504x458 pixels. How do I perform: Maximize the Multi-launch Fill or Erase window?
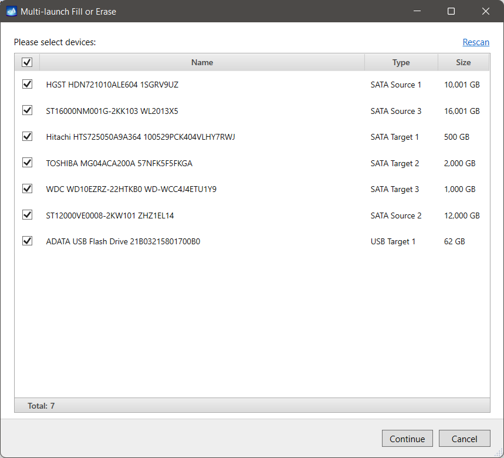tap(451, 11)
